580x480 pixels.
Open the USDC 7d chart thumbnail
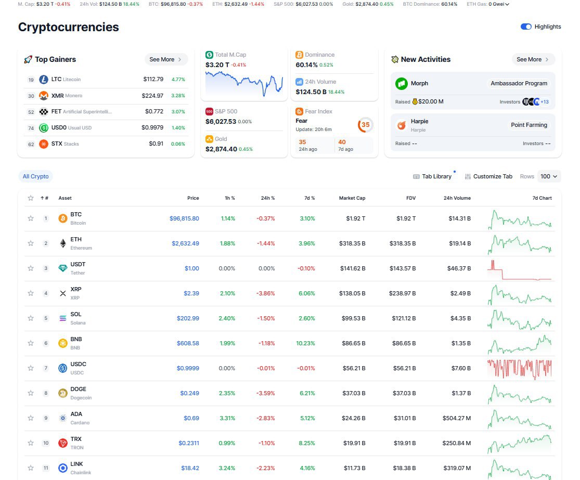point(519,369)
